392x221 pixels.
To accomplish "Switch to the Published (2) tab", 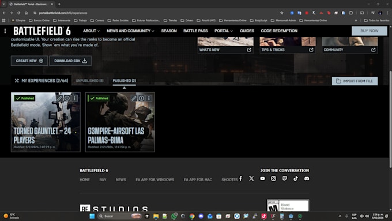I will point(125,81).
